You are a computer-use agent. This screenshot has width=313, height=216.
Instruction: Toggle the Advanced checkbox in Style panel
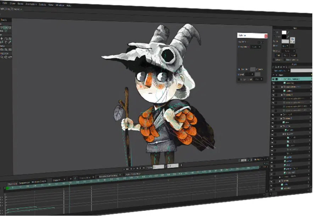click(274, 60)
